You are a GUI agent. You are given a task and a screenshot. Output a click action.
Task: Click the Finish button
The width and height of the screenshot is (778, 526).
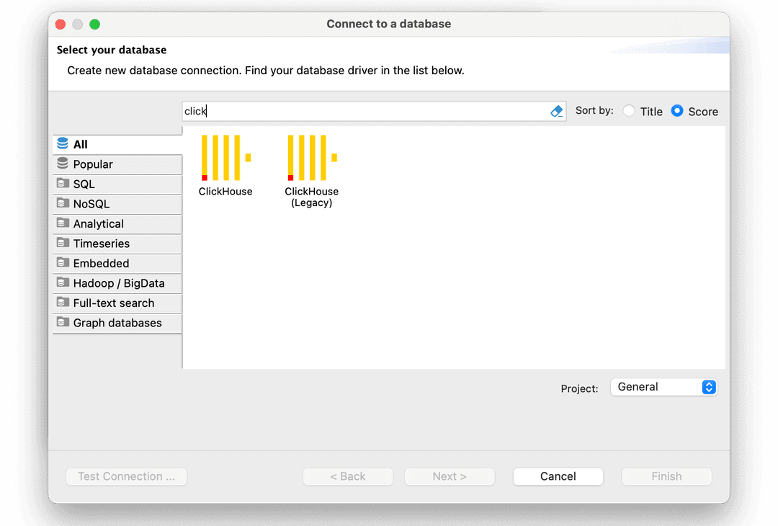click(666, 476)
